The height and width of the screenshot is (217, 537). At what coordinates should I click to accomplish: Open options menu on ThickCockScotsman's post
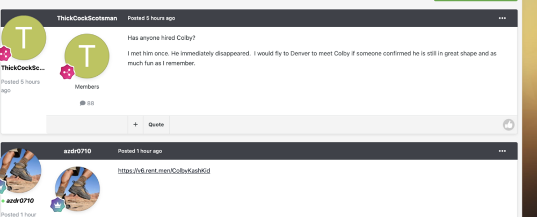click(502, 18)
